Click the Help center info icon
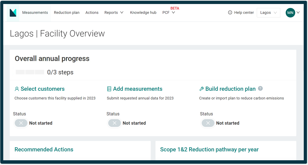The height and width of the screenshot is (165, 308). pyautogui.click(x=230, y=12)
